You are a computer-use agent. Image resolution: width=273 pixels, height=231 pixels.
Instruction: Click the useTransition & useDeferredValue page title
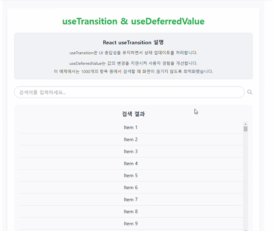click(133, 21)
